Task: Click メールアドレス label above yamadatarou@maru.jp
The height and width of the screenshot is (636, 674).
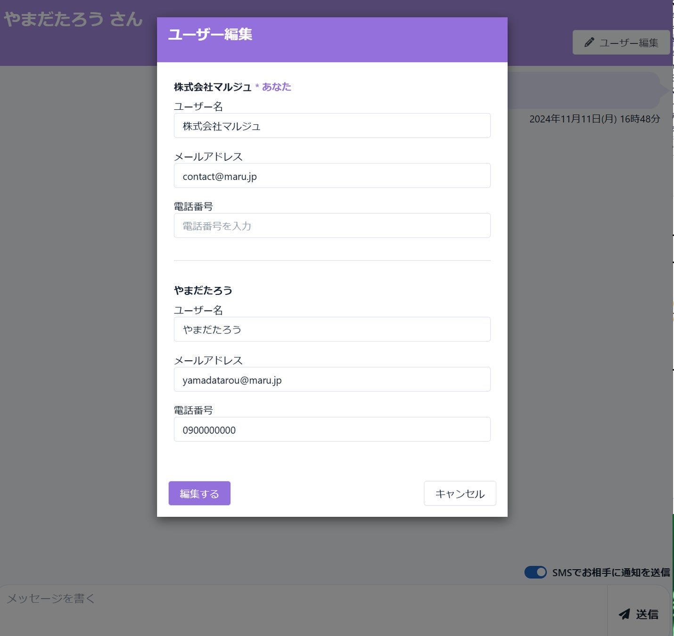Action: 208,360
